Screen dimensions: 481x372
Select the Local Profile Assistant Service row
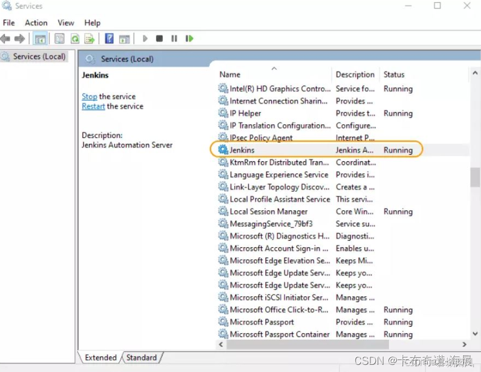tap(343, 199)
